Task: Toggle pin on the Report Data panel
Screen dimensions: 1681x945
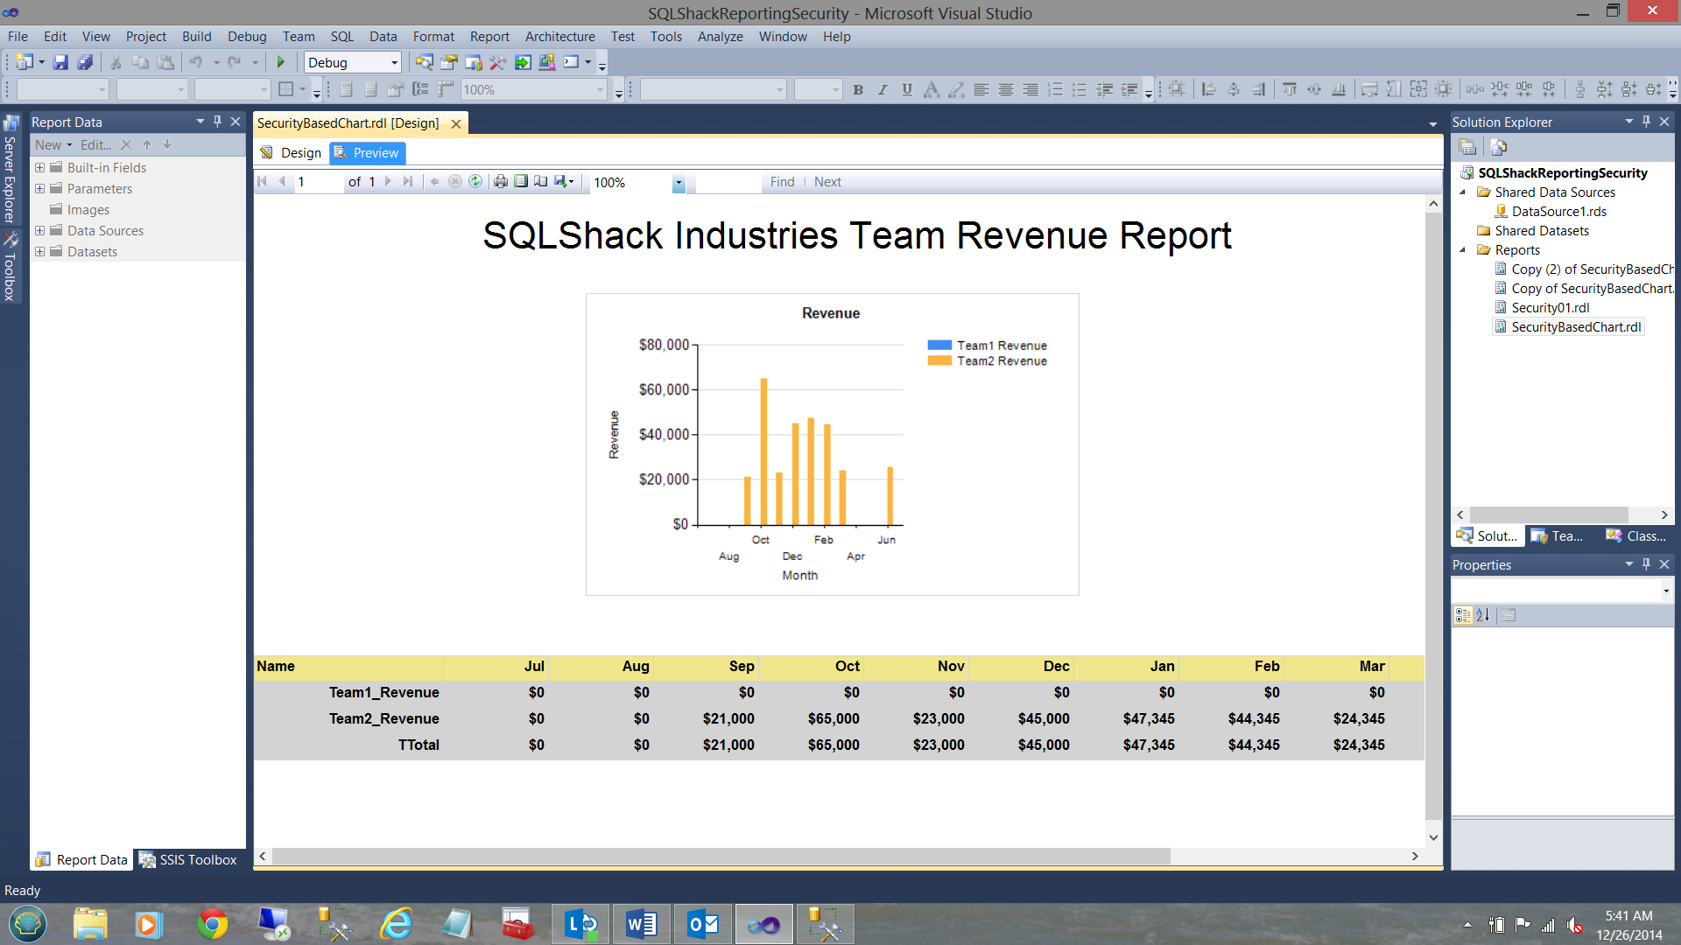Action: coord(218,122)
